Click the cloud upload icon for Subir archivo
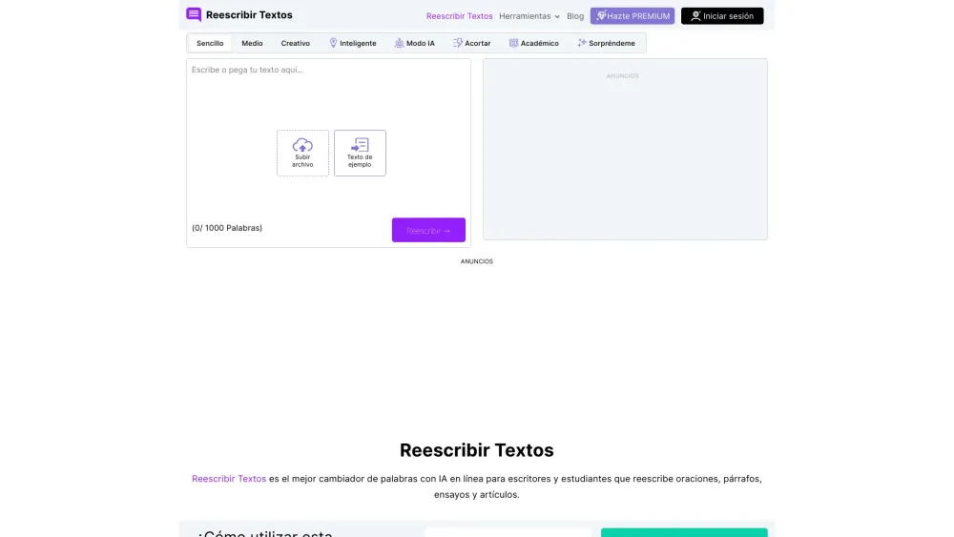Screen dimensions: 954x537 302,145
